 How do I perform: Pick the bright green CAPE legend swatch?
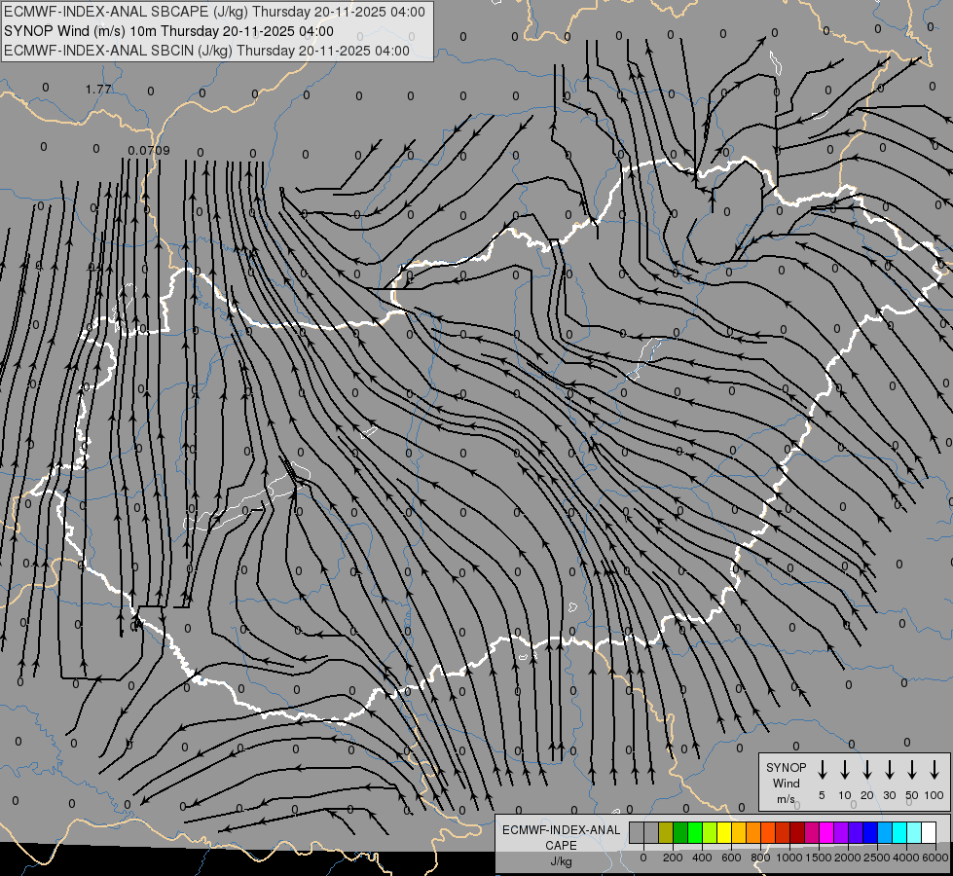coord(695,832)
